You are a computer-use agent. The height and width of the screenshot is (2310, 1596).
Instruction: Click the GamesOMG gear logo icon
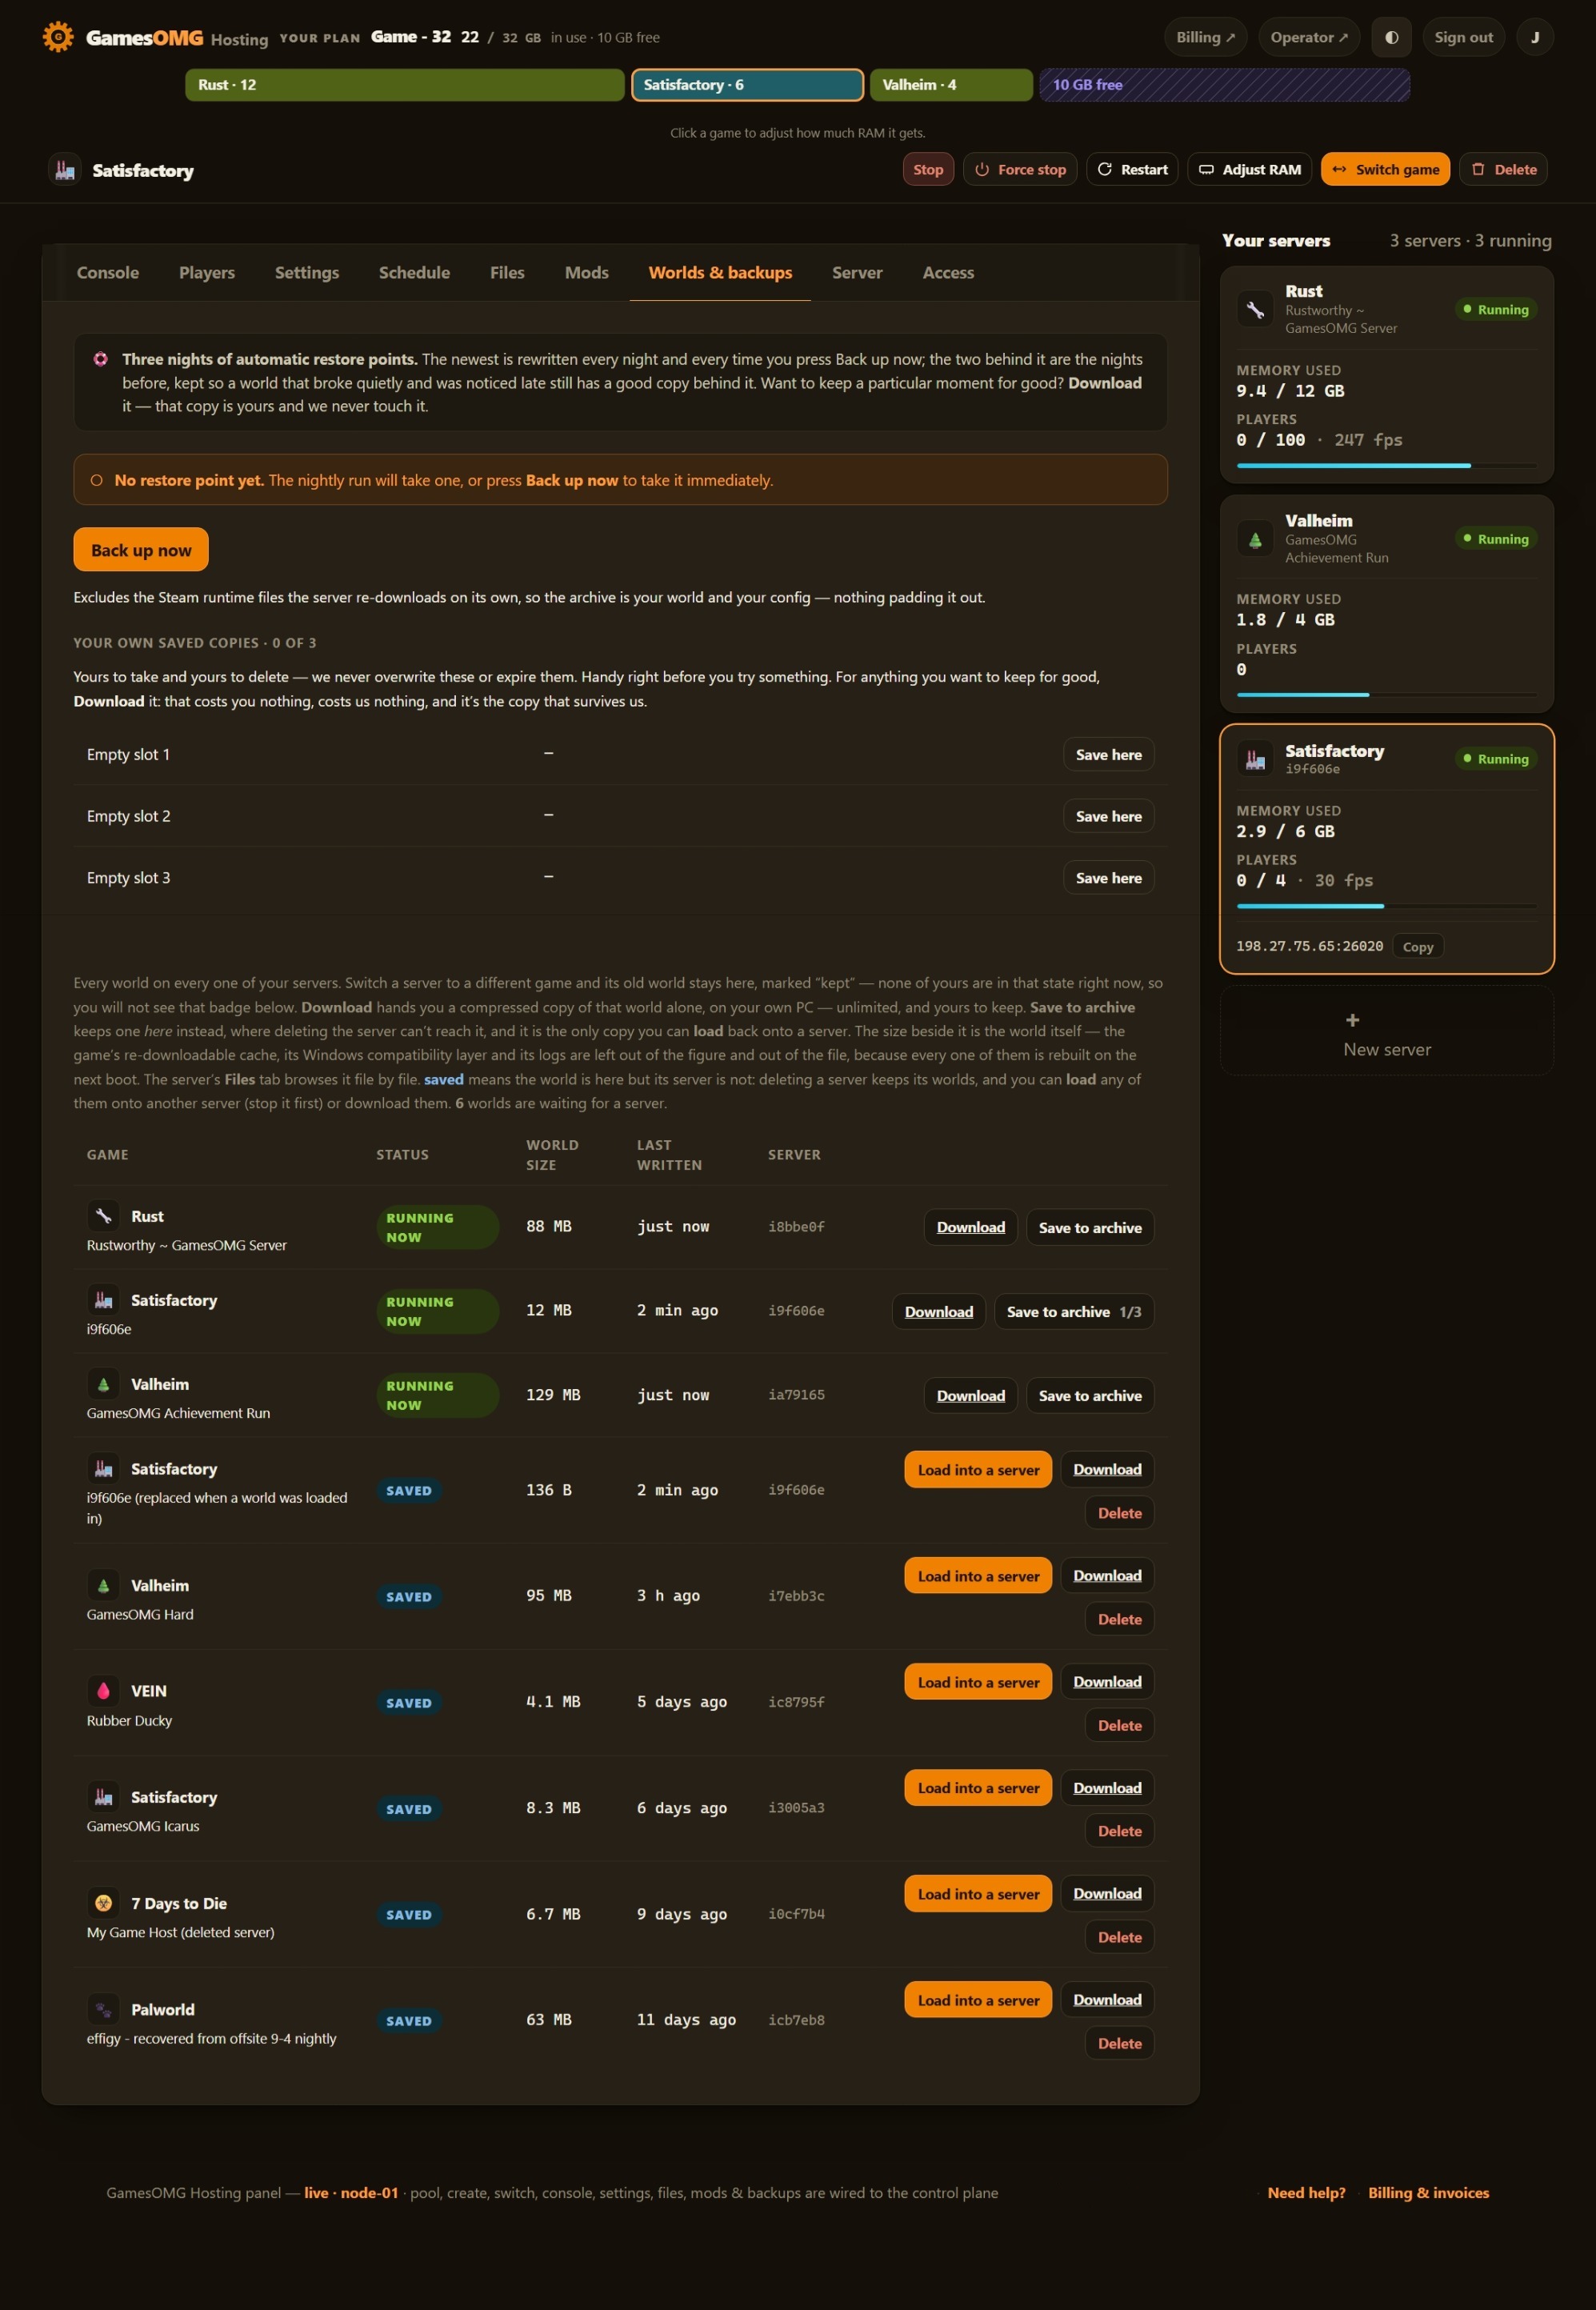click(58, 37)
